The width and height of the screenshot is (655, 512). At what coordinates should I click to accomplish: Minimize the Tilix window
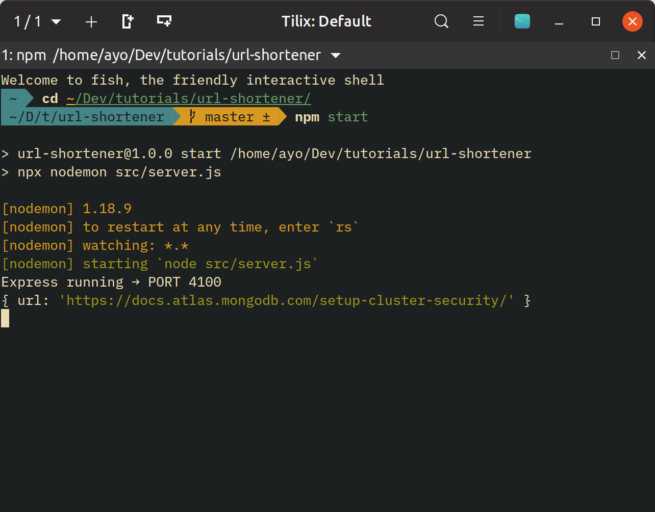click(559, 21)
